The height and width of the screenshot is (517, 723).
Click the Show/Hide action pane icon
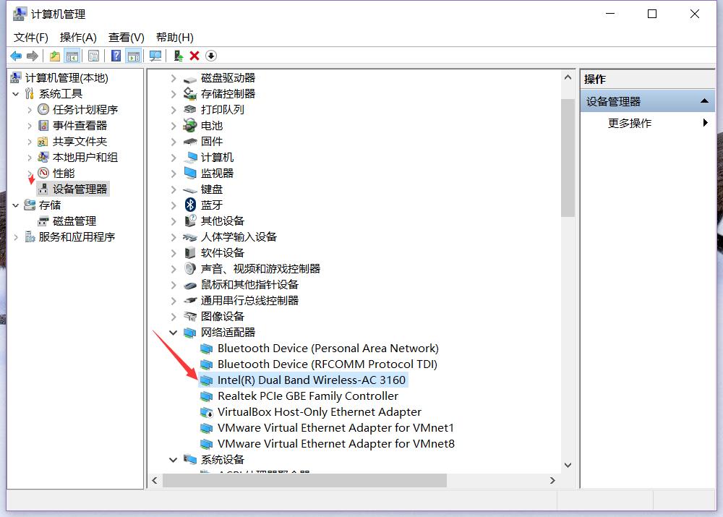click(x=132, y=56)
